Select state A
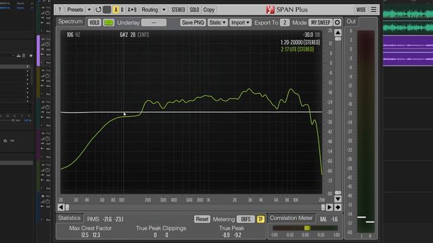The width and height of the screenshot is (433, 243). point(116,9)
